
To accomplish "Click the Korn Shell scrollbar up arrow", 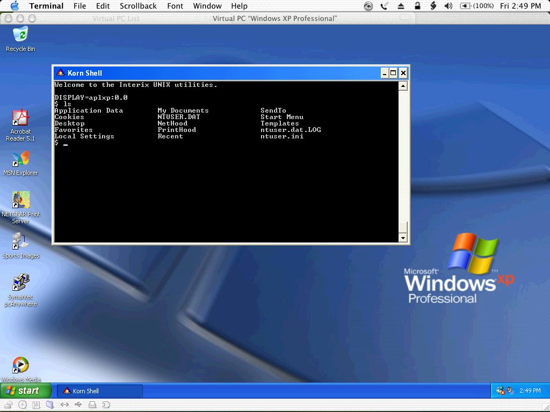I will click(x=403, y=86).
